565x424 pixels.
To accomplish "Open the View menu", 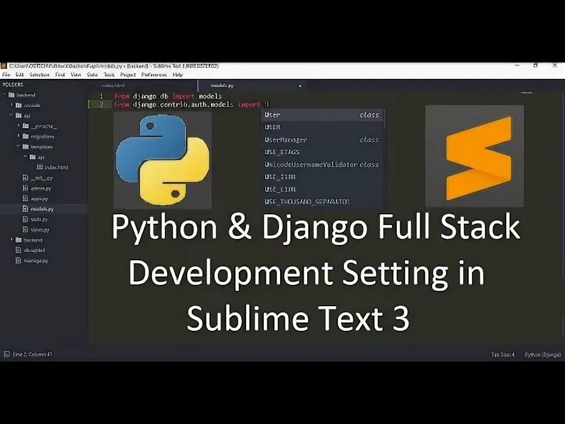I will (76, 75).
